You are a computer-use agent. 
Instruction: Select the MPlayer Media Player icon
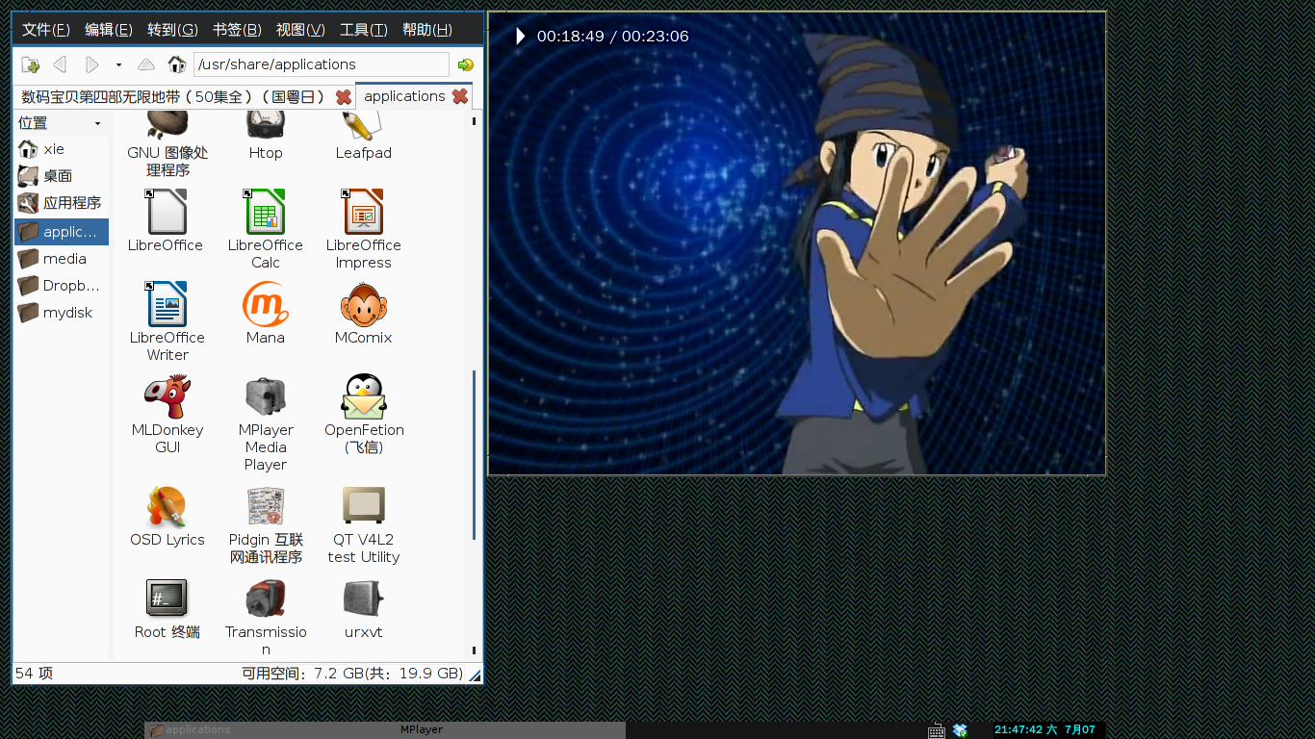coord(266,396)
